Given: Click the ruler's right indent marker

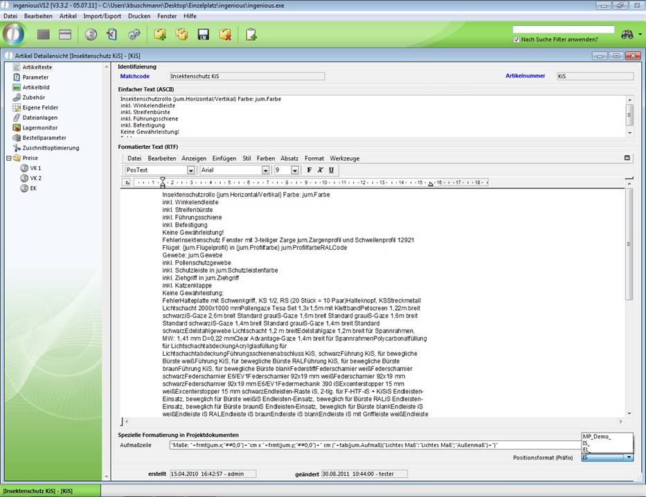Looking at the screenshot, I should pos(431,183).
